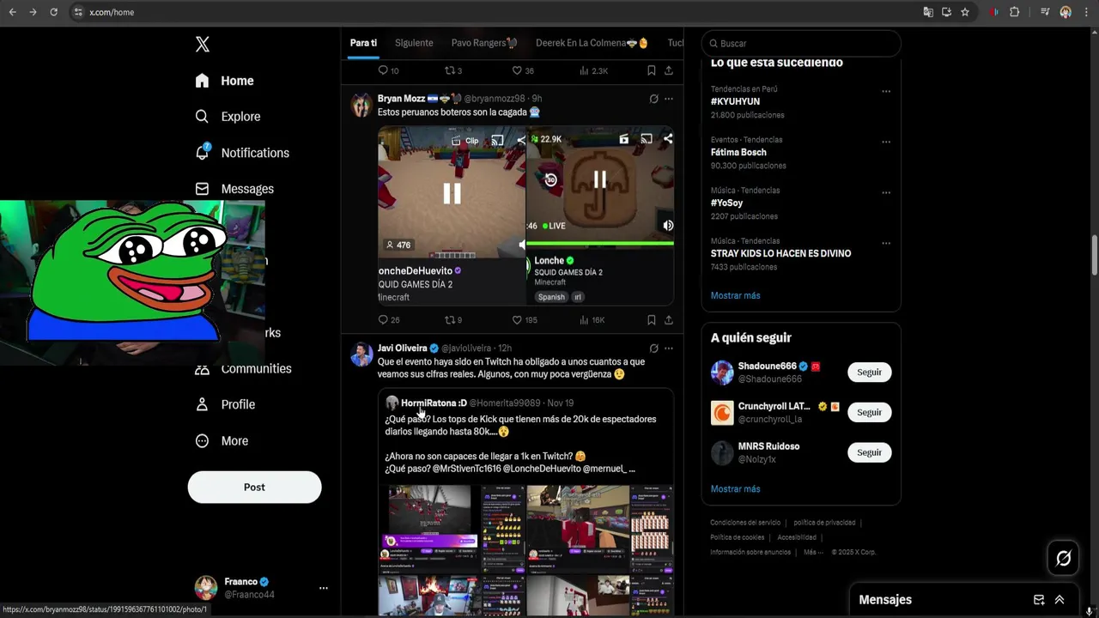
Task: Repost Bryan Mozz post showing 9 reposts
Action: click(x=452, y=320)
